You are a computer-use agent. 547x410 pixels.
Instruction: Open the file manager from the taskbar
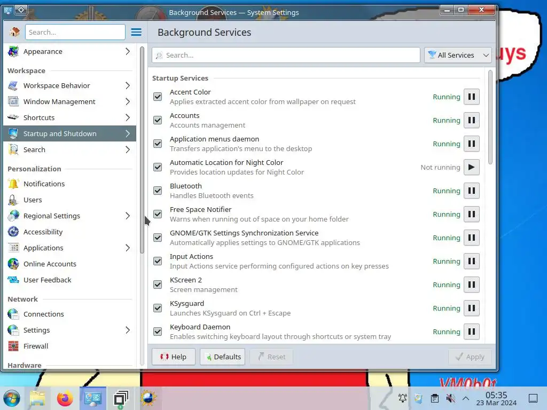[x=37, y=398]
